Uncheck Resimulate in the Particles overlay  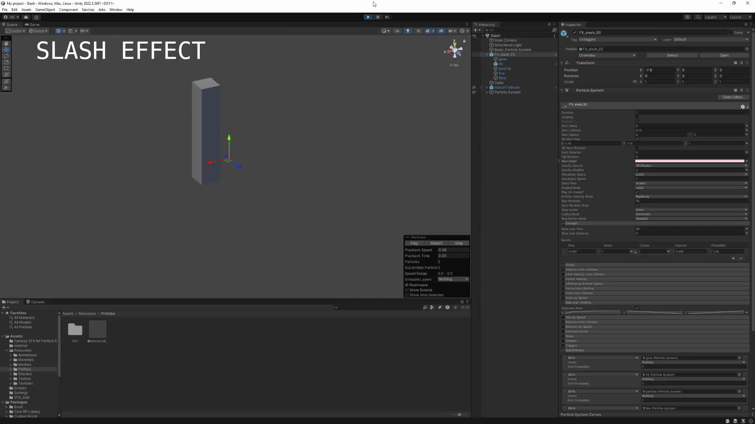407,285
